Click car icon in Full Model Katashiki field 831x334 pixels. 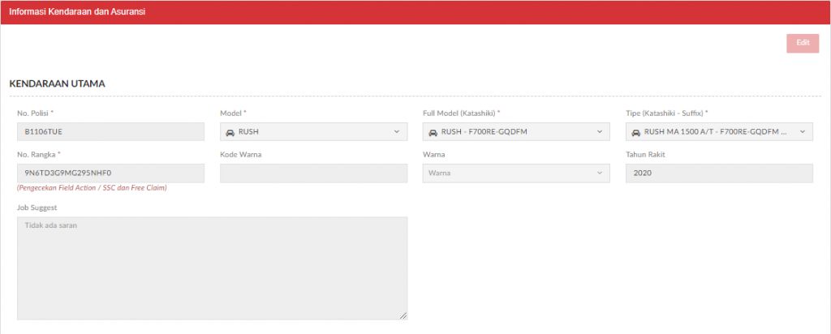pos(433,132)
